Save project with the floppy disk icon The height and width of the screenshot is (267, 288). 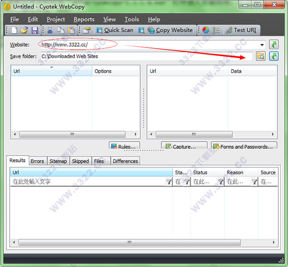click(35, 30)
